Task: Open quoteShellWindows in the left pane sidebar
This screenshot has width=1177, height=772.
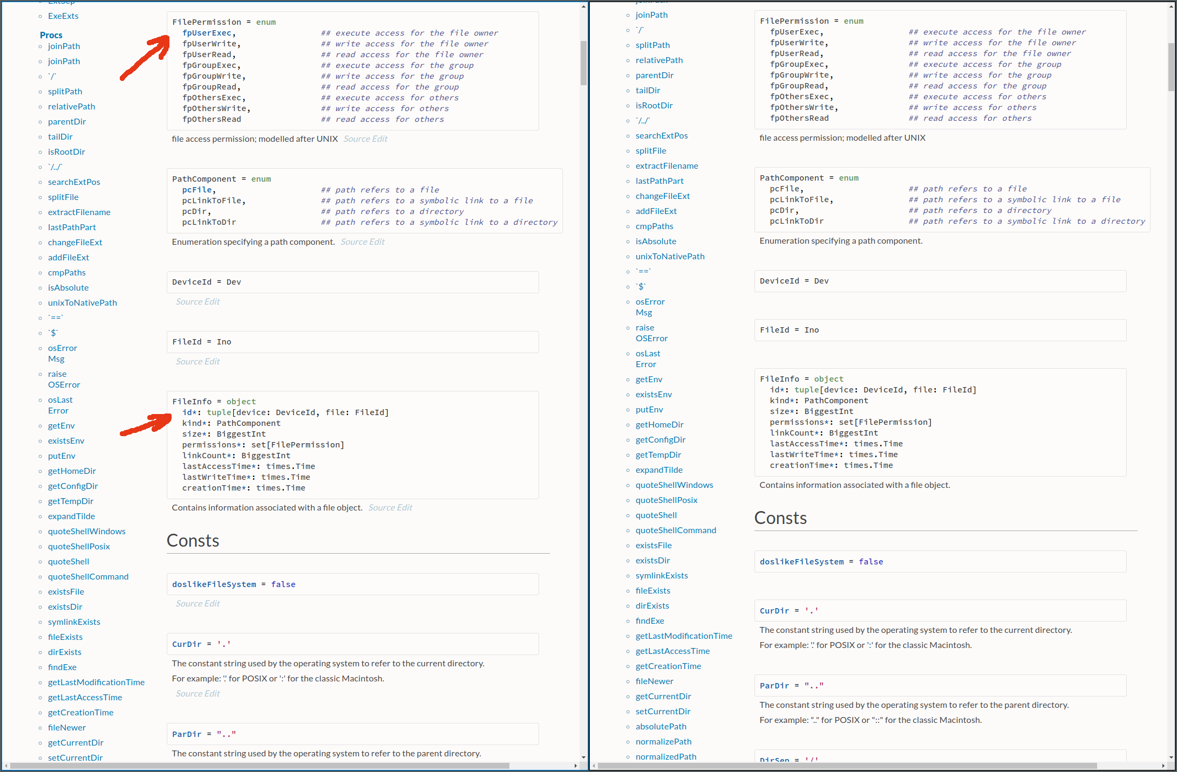Action: pos(86,532)
